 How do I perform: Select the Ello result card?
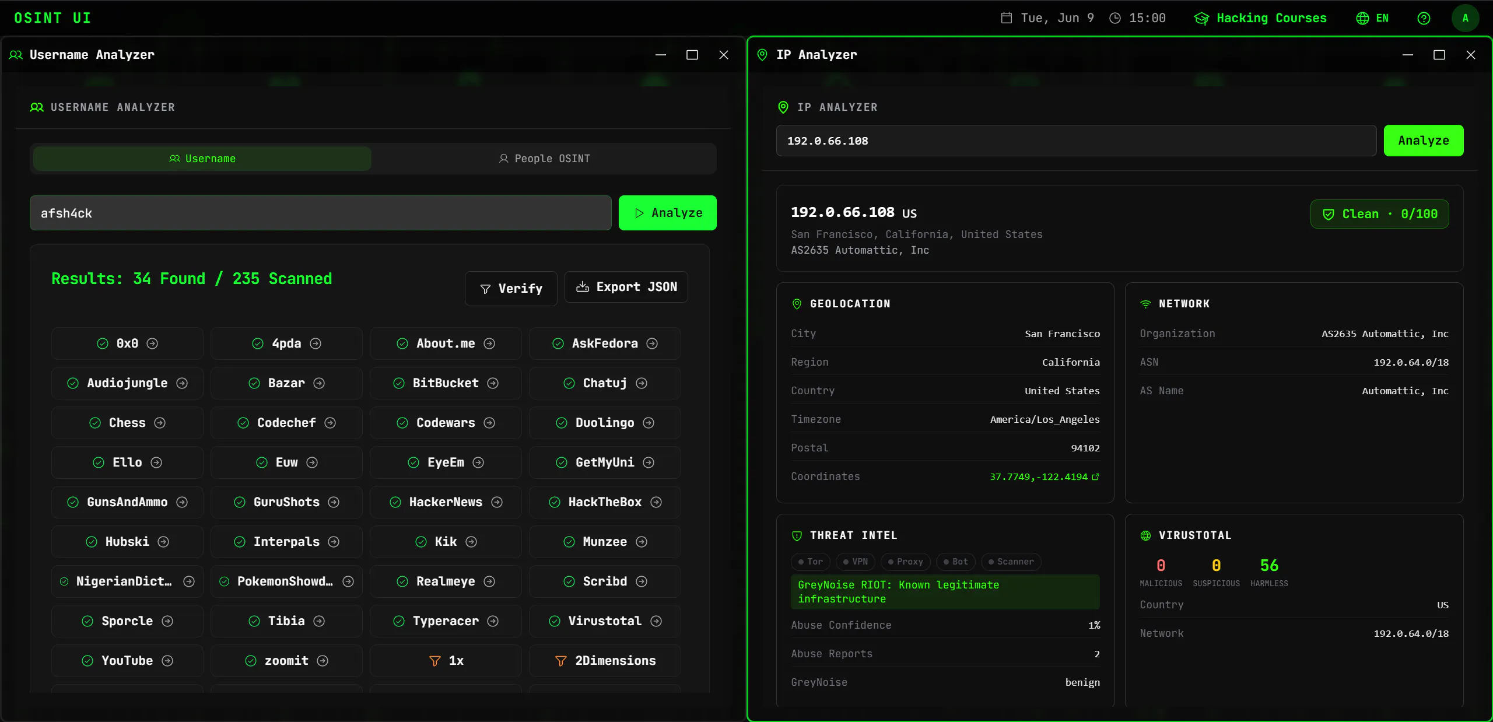127,462
